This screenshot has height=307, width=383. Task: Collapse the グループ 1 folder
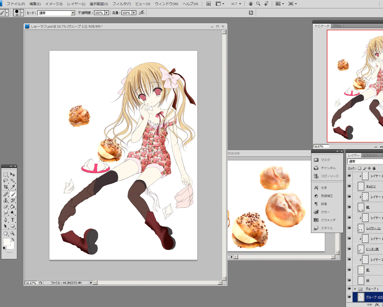(355, 289)
